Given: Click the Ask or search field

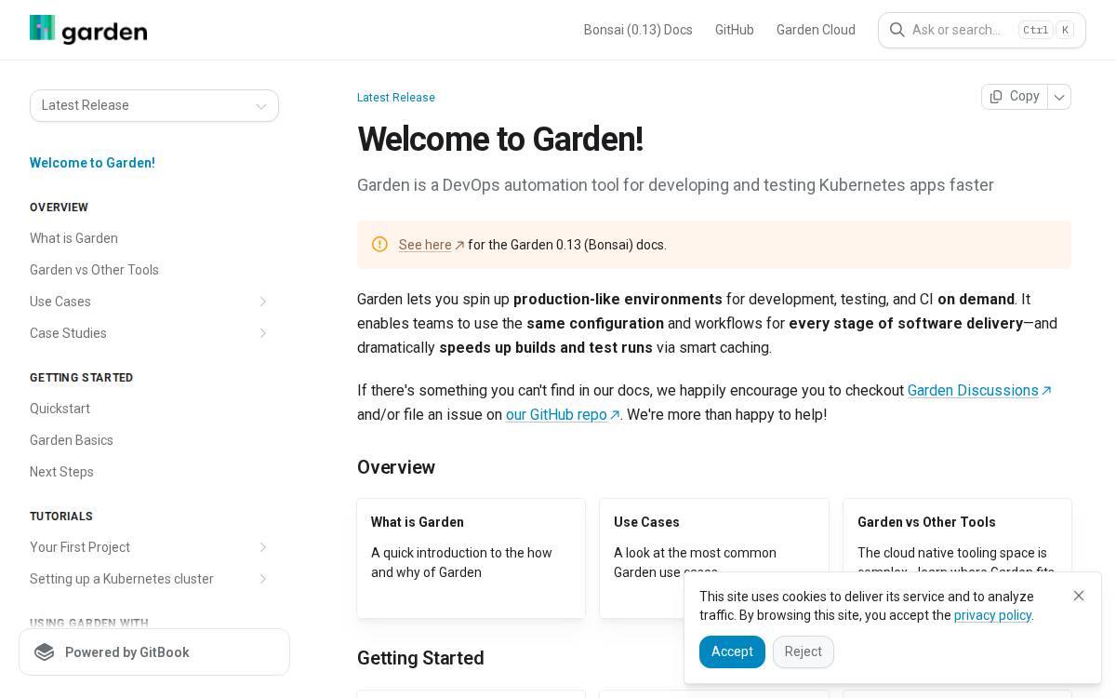Looking at the screenshot, I should [x=982, y=30].
